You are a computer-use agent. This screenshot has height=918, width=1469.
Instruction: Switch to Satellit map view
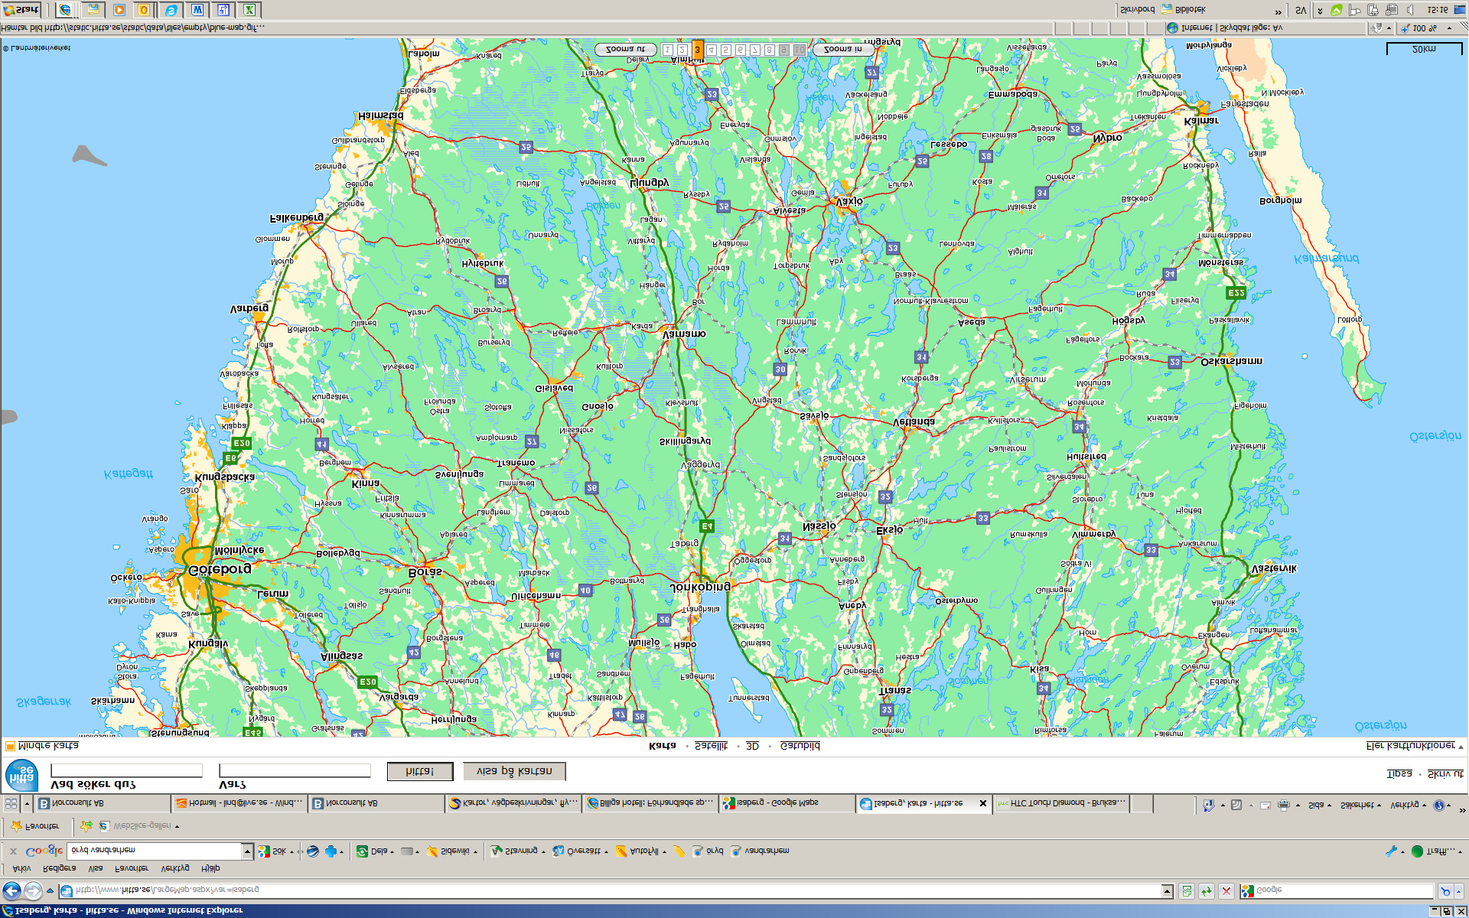coord(711,746)
